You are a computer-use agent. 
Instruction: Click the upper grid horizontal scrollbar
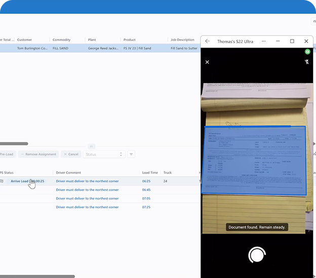pos(14,144)
